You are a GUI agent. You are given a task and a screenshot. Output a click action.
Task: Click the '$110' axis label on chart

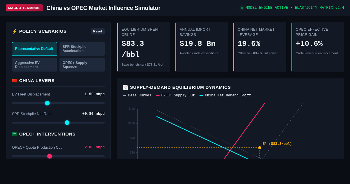coord(132,109)
